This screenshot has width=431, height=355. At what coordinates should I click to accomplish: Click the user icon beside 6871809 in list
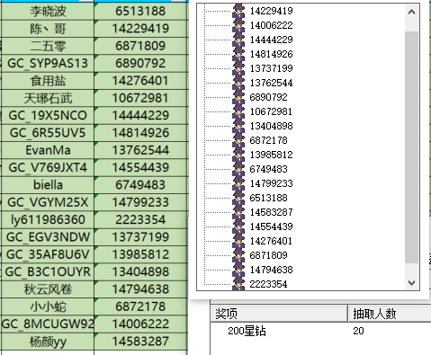point(238,255)
